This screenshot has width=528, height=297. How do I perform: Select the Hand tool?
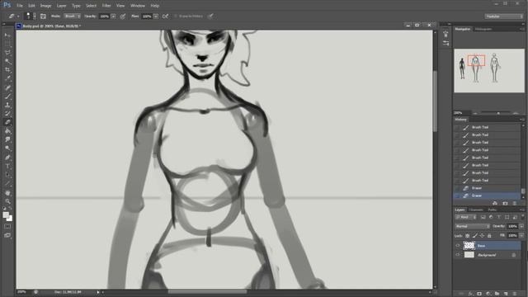pyautogui.click(x=7, y=193)
